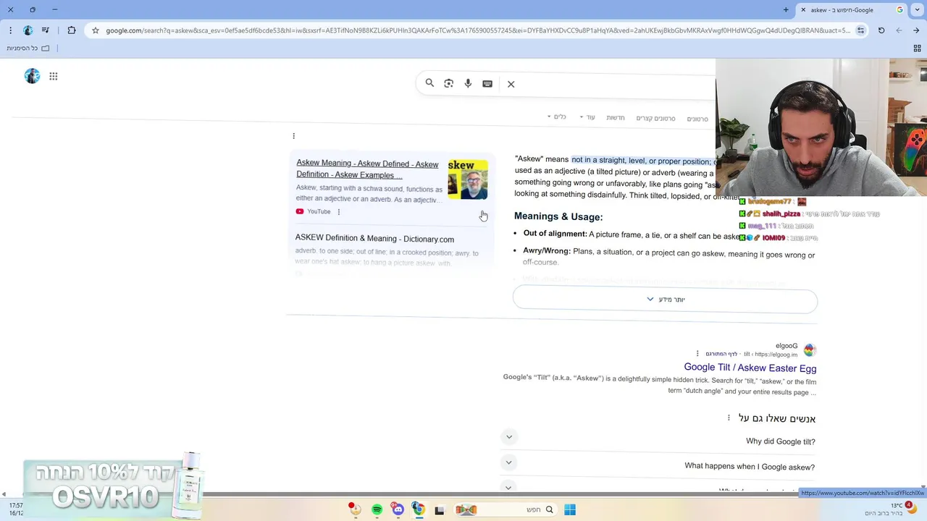The height and width of the screenshot is (521, 927).
Task: Open the taskbar app with red badge
Action: (355, 509)
